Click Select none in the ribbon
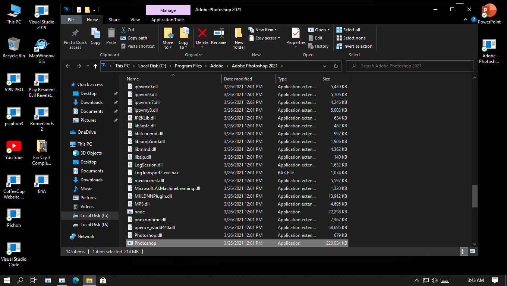 click(x=351, y=38)
